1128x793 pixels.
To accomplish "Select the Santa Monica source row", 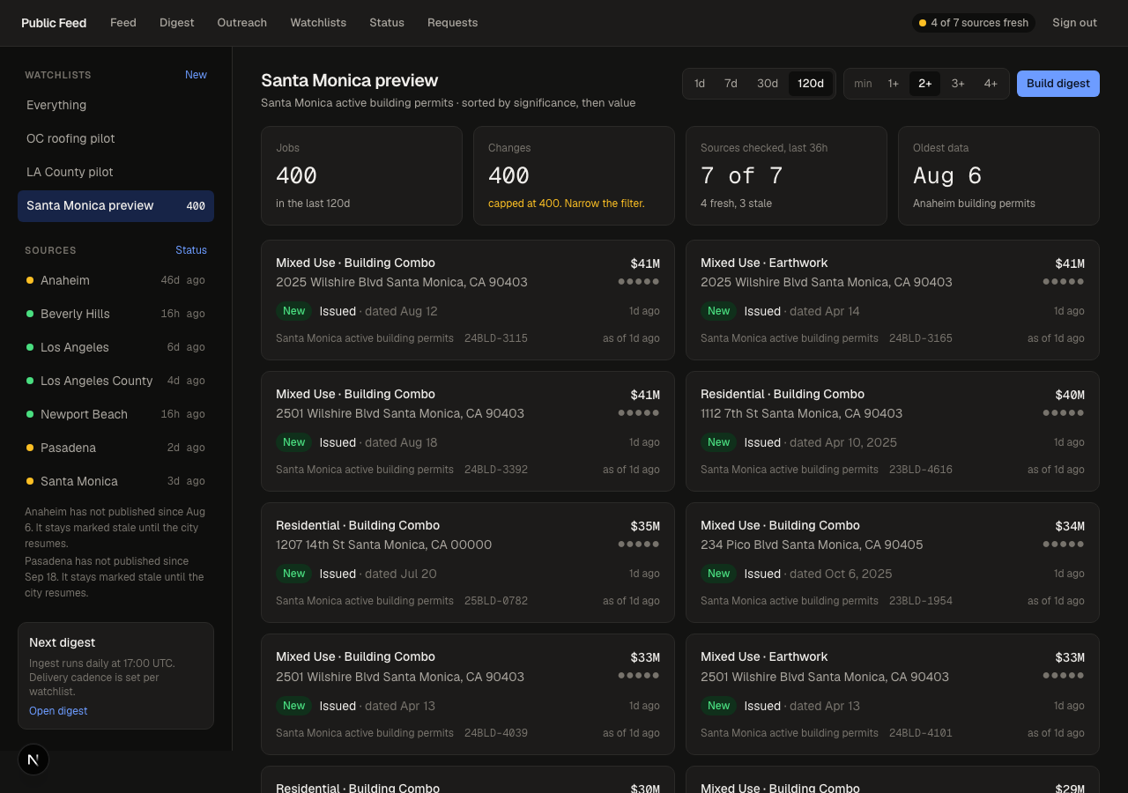I will tap(115, 481).
